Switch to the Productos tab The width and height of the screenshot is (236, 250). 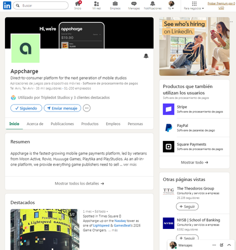(90, 124)
